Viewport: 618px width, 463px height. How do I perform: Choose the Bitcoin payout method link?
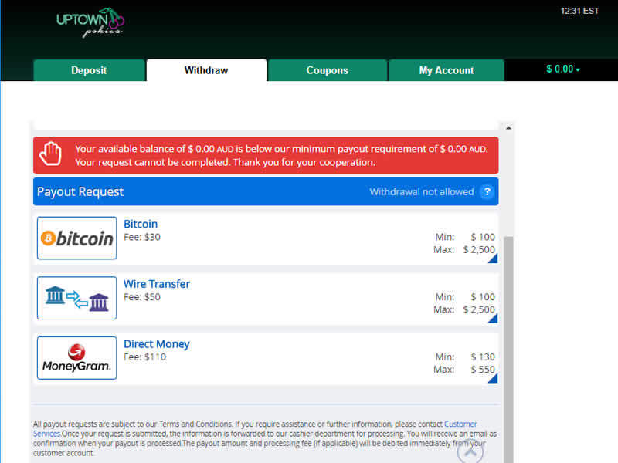141,224
